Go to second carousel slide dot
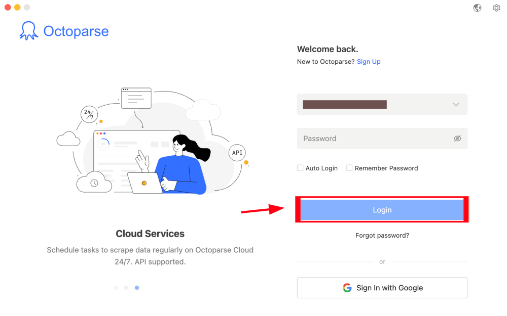Screen dimensions: 507x316 pyautogui.click(x=126, y=288)
